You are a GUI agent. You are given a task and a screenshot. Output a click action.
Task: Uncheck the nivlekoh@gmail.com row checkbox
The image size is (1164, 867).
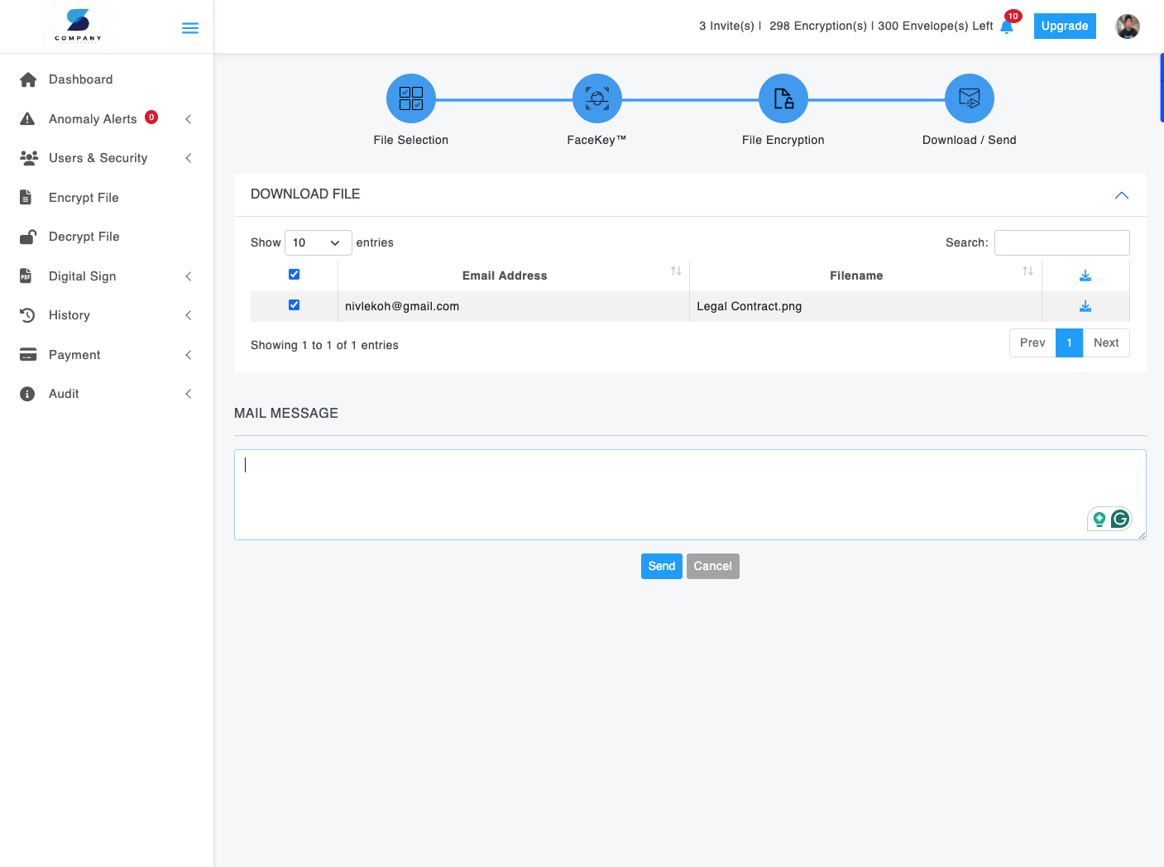click(x=294, y=305)
